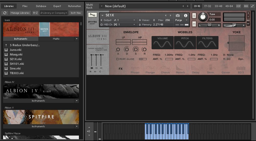Open Albion IV Instruments button
256x141 pixels.
[39, 101]
